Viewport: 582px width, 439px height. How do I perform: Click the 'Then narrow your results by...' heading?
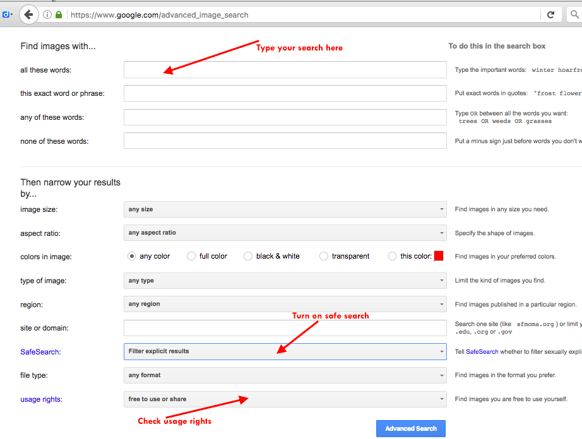pos(71,188)
